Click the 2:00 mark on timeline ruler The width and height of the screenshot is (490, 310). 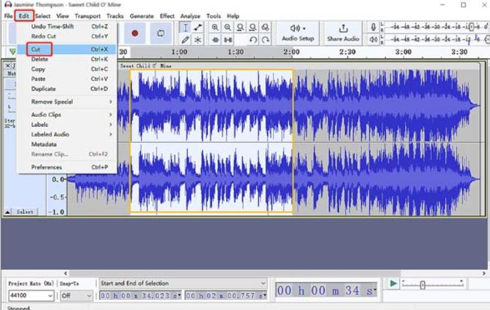tap(291, 52)
